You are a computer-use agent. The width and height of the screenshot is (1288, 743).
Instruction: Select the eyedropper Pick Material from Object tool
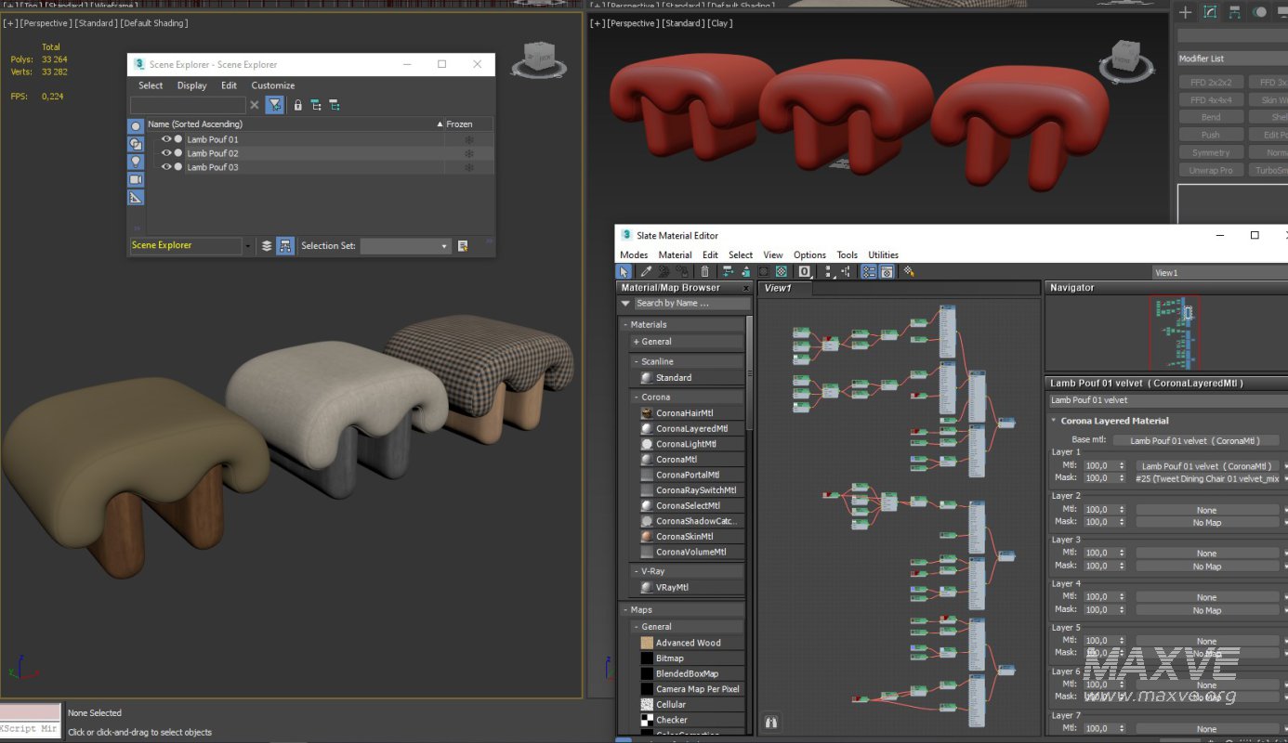point(646,272)
